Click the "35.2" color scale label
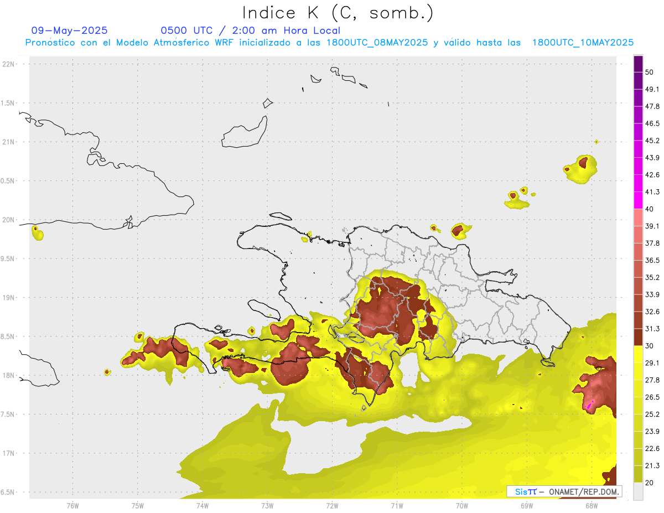Screen dimensions: 664x513 (652, 278)
